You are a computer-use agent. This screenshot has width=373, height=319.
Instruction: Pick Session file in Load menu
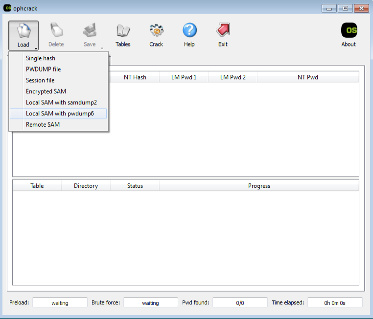pyautogui.click(x=40, y=80)
